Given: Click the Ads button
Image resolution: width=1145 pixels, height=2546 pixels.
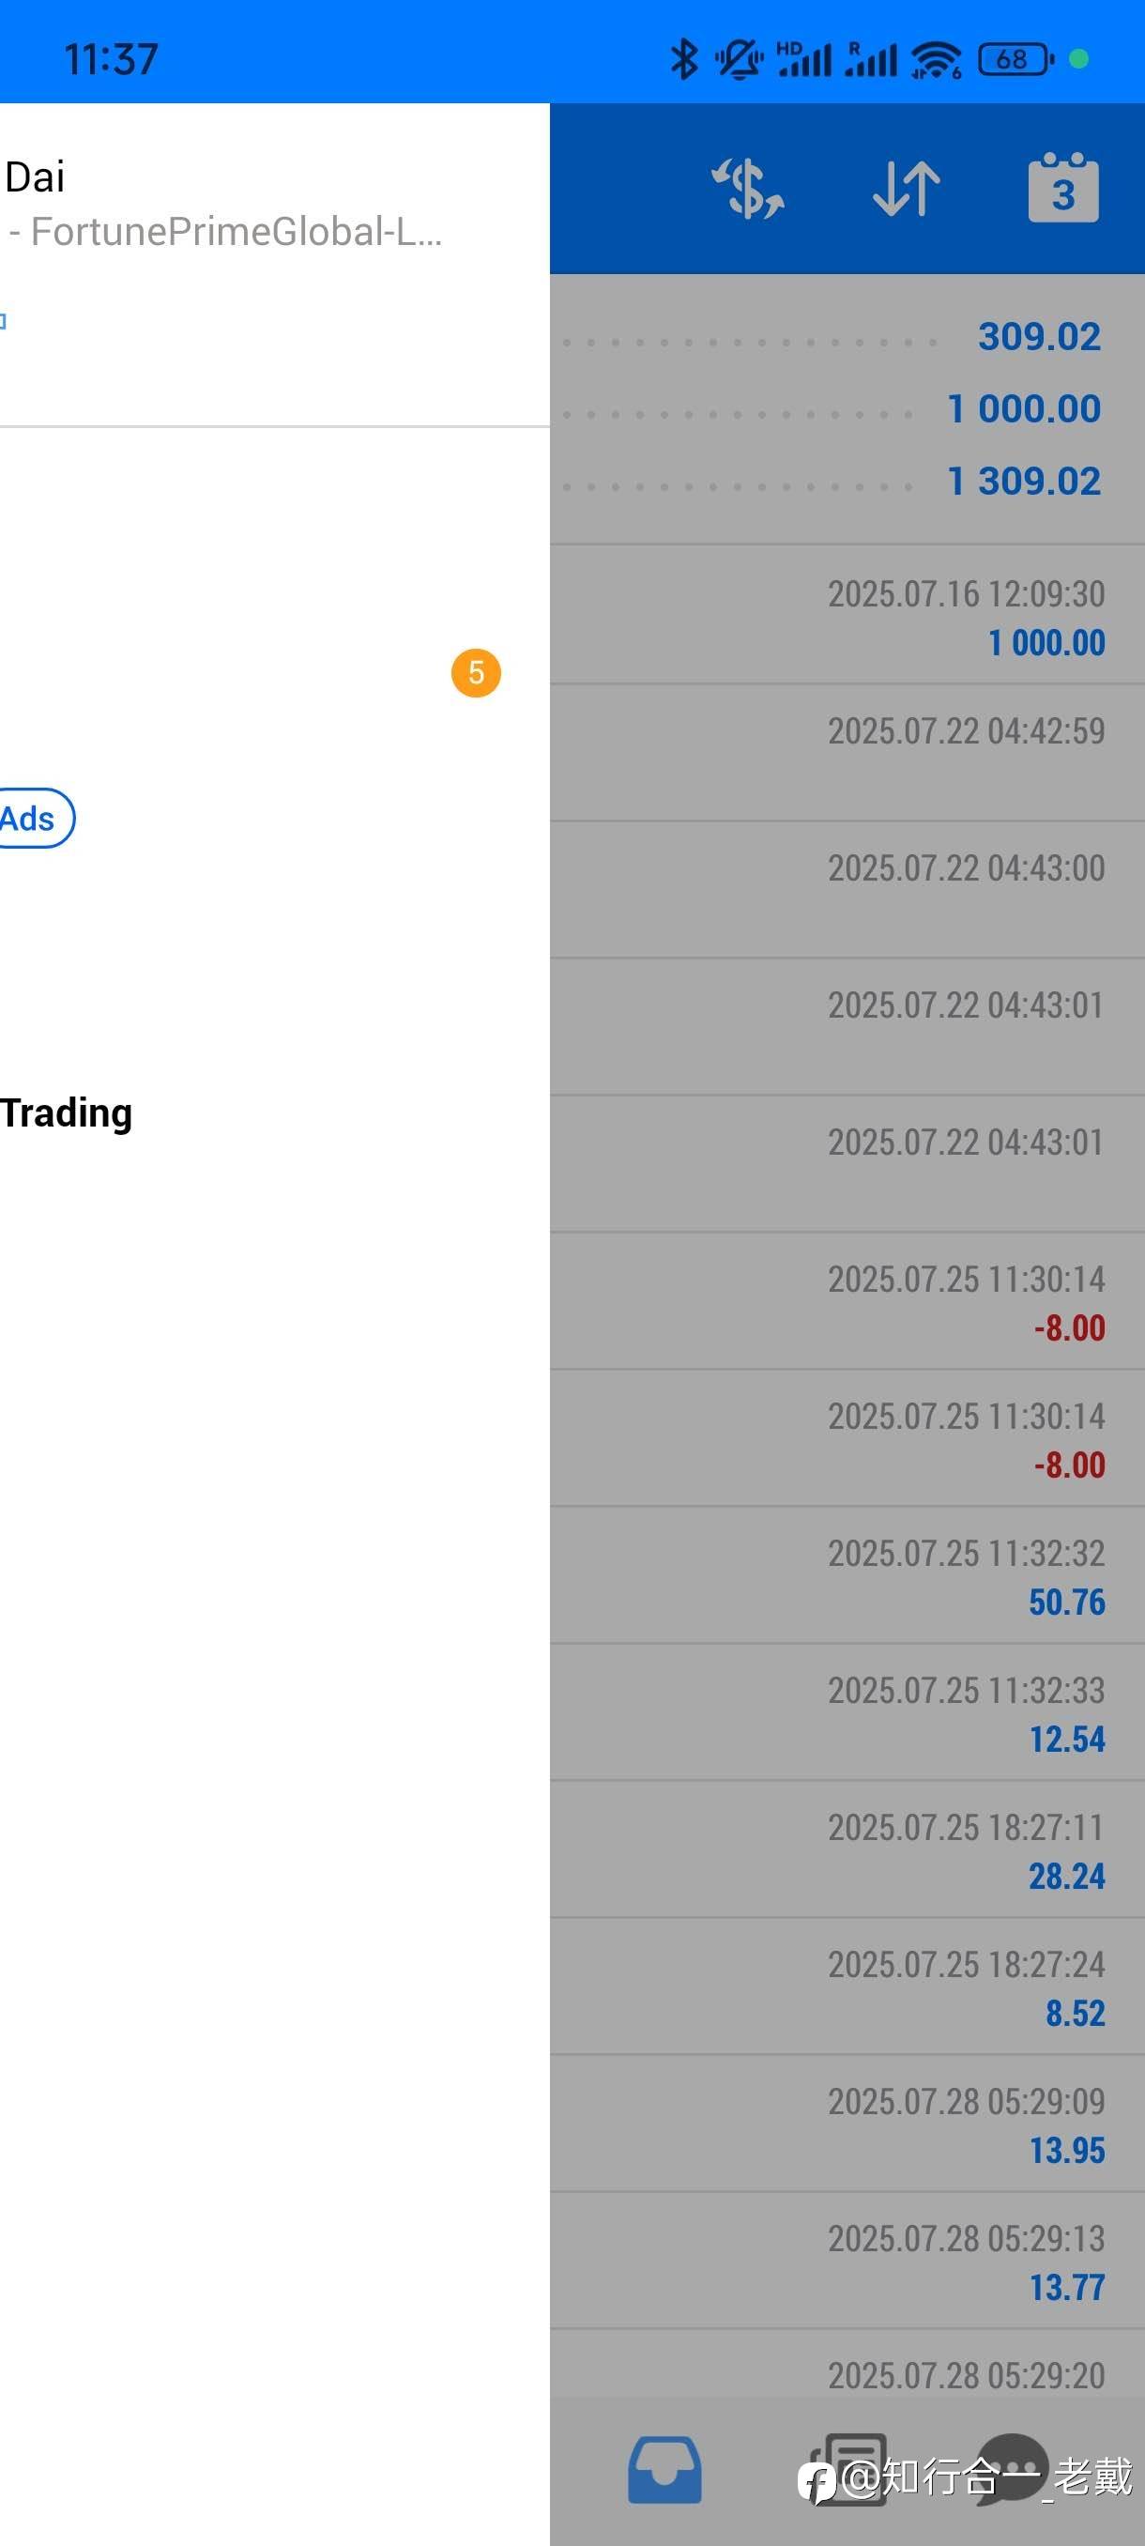Looking at the screenshot, I should [x=30, y=819].
